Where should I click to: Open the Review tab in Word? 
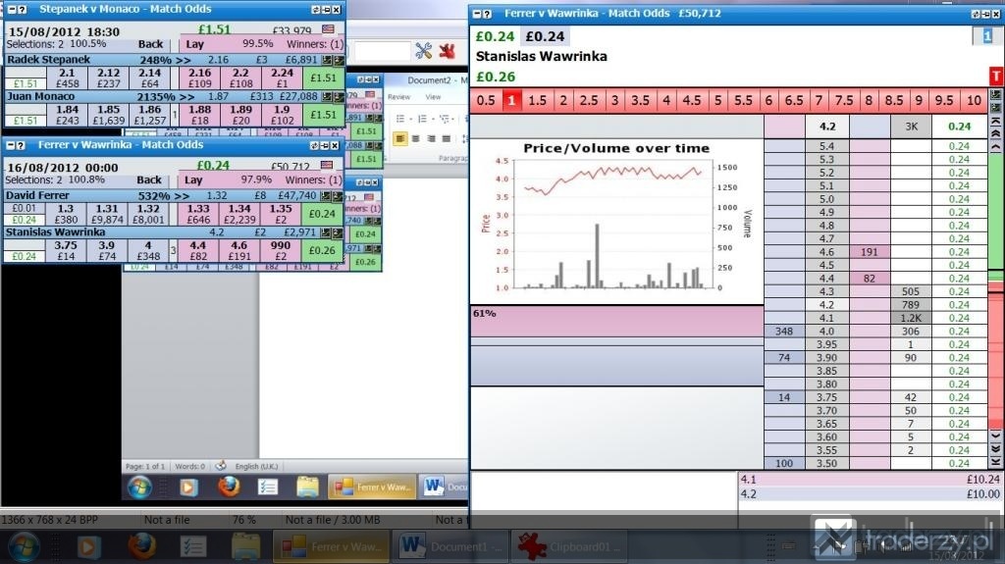[x=398, y=97]
